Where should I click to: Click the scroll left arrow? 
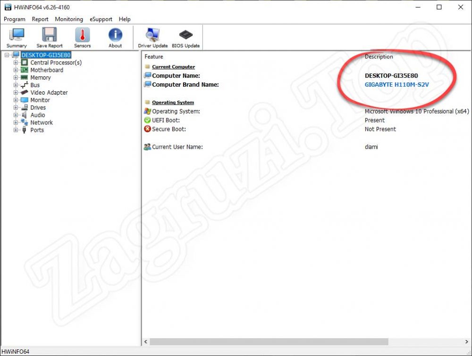pyautogui.click(x=146, y=341)
